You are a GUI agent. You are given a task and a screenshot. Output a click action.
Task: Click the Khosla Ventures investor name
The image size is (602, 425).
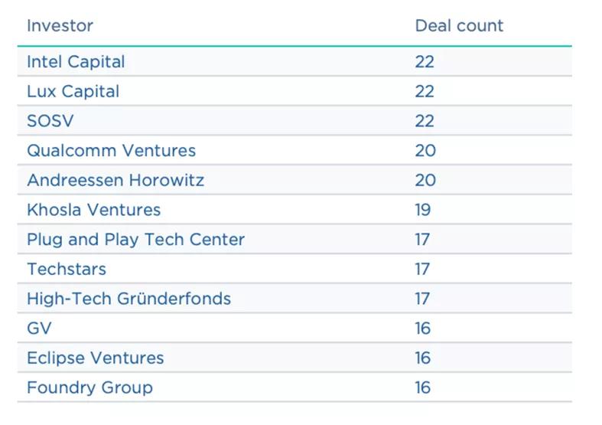(x=93, y=210)
